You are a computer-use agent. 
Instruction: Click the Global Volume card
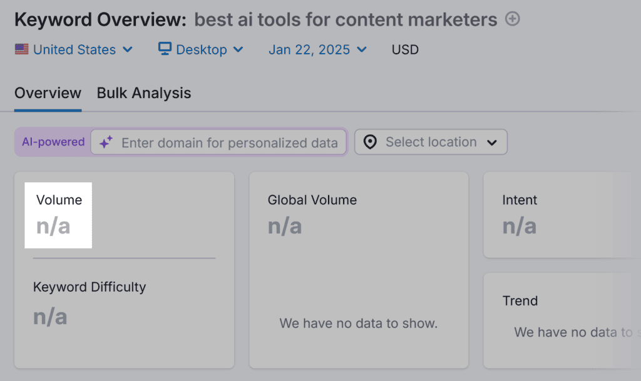pos(359,269)
